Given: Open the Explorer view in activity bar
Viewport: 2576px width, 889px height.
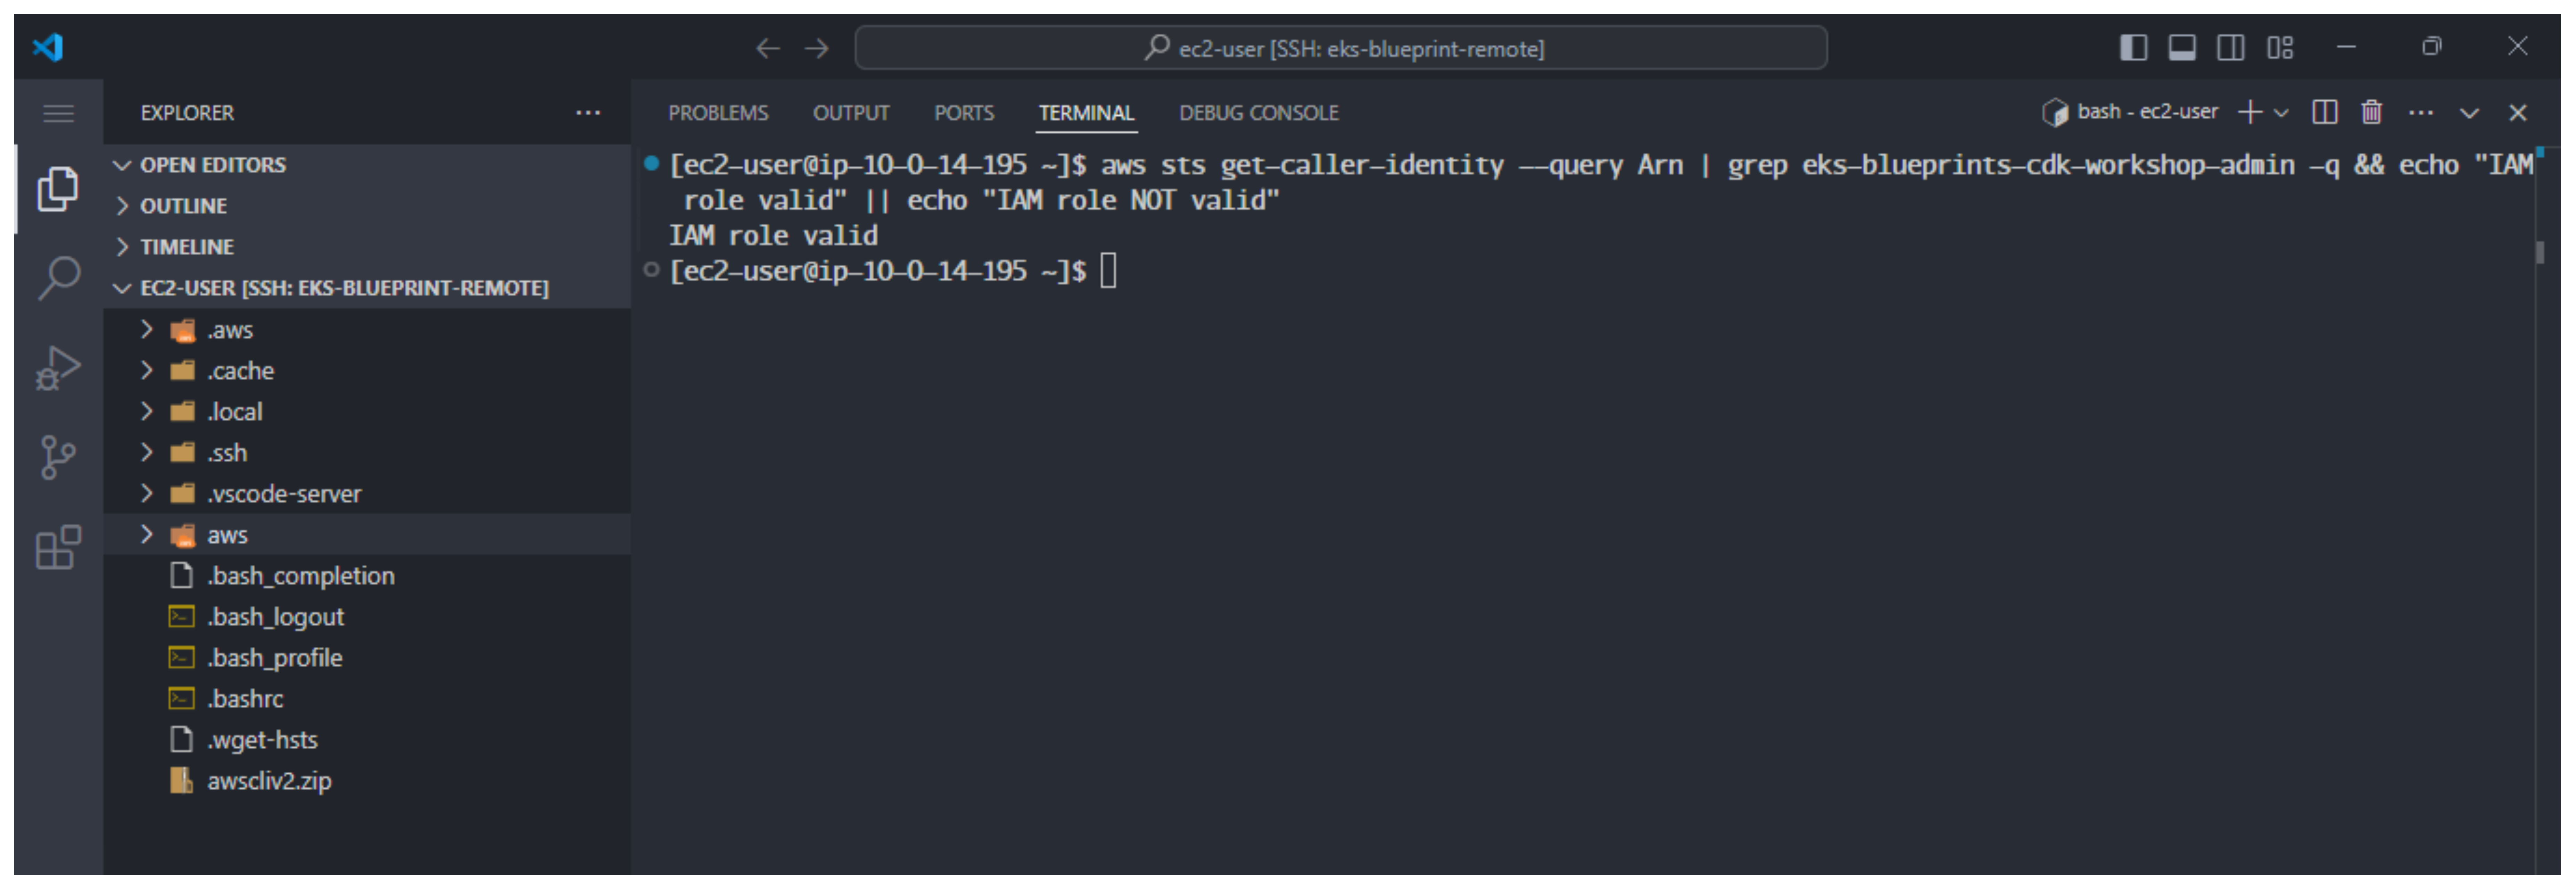Looking at the screenshot, I should coord(58,189).
